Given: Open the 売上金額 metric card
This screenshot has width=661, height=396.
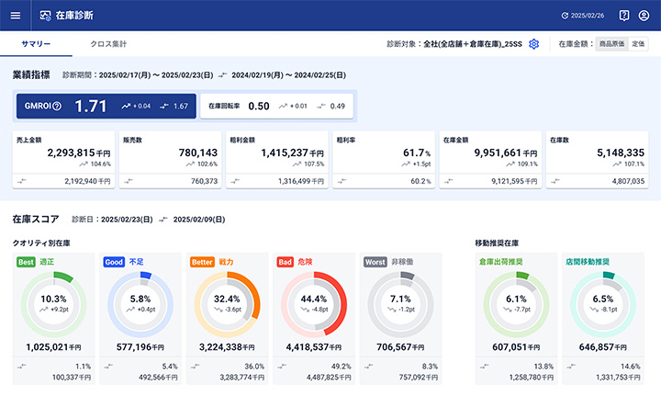Looking at the screenshot, I should click(x=63, y=164).
